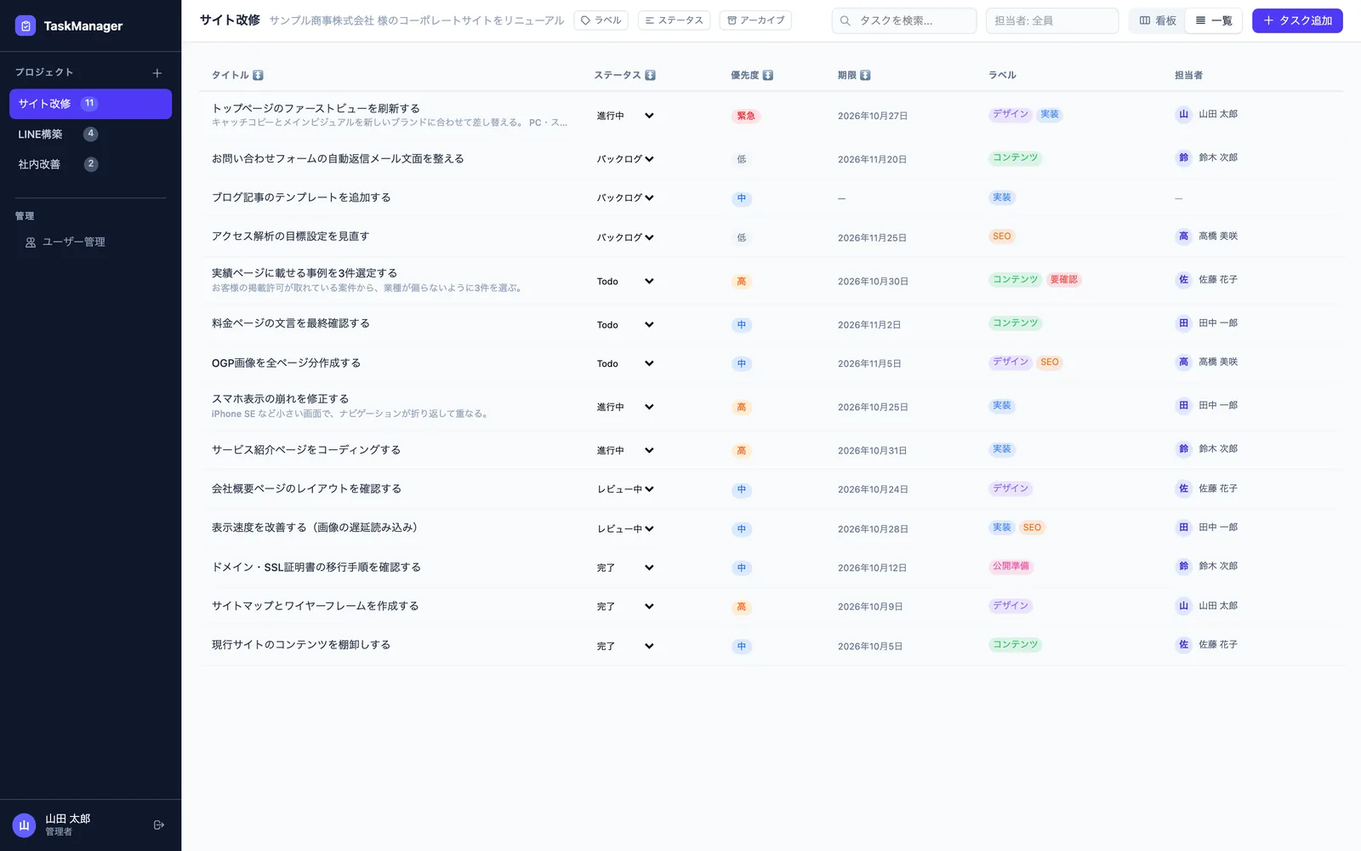Select LINE構築 project in sidebar
The width and height of the screenshot is (1361, 851).
tap(90, 134)
